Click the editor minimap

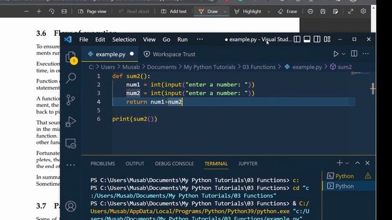(x=361, y=73)
